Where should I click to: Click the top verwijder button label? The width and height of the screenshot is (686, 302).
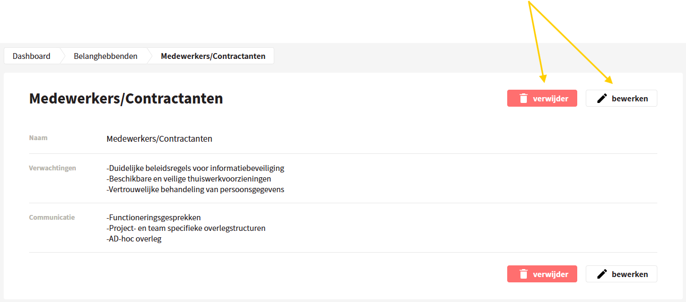coord(551,98)
